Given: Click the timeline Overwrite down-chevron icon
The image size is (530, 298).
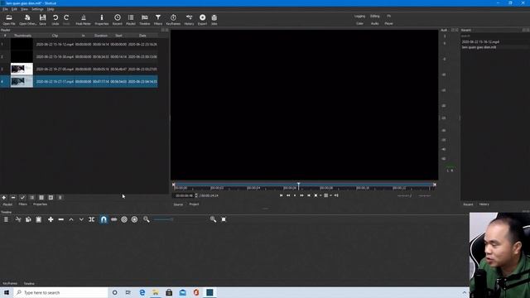Looking at the screenshot, I should coord(81,219).
